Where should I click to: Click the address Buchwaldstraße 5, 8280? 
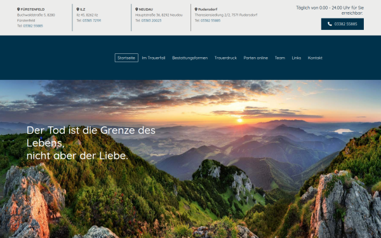pyautogui.click(x=36, y=15)
